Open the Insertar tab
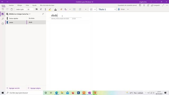Screen dimensions: 169x95 pos(11,5)
